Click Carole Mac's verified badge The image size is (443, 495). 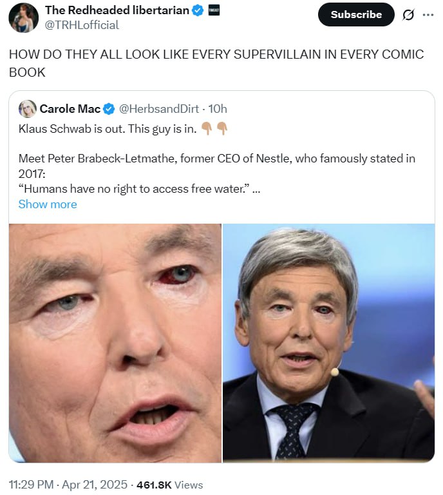tap(109, 109)
